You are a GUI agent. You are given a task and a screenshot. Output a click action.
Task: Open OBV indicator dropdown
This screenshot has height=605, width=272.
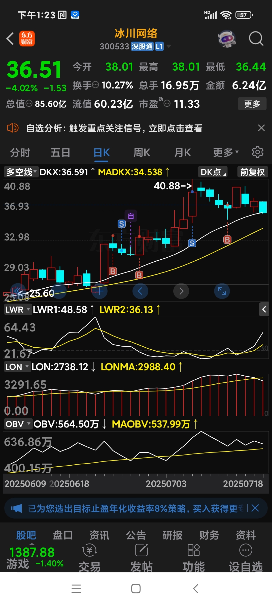(x=18, y=424)
